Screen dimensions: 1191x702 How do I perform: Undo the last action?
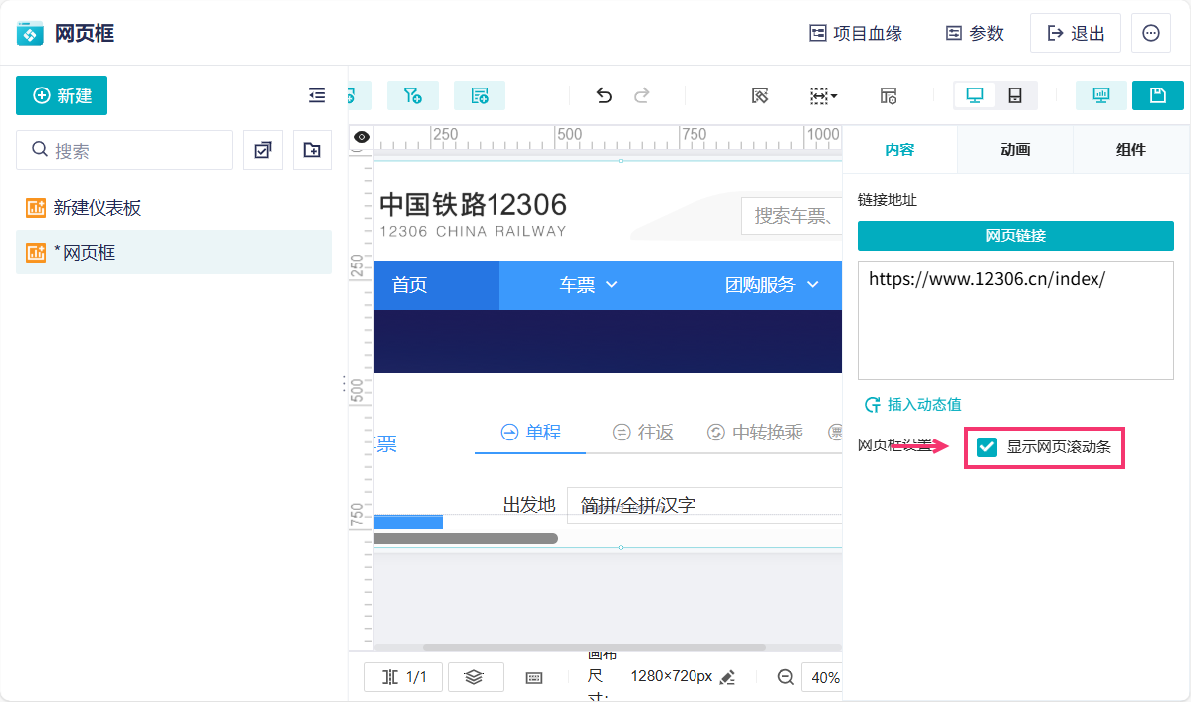[x=604, y=95]
